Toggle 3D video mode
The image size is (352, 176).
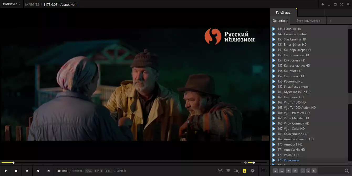228,171
